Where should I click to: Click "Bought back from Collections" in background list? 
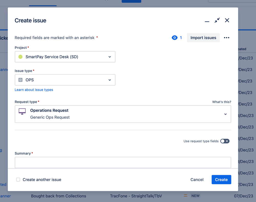pos(58,196)
